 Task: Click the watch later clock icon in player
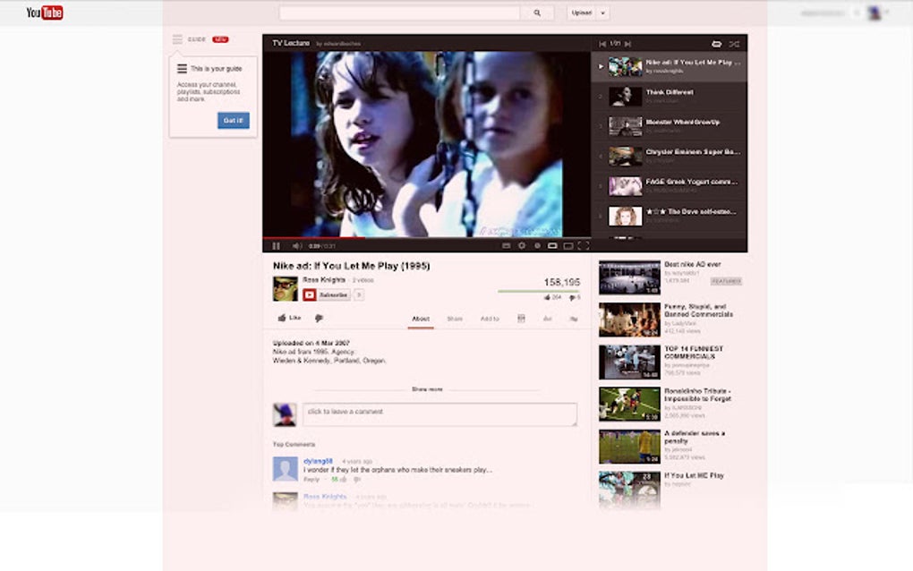pyautogui.click(x=537, y=245)
